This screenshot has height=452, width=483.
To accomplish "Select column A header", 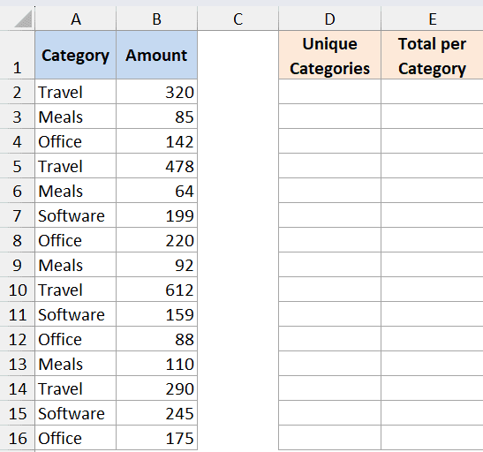I will [x=75, y=19].
